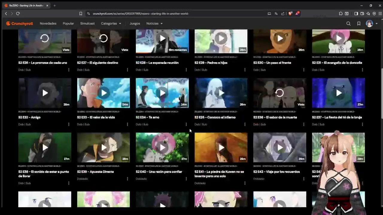The height and width of the screenshot is (215, 383).
Task: Click the Brave Shields lion icon
Action: (290, 13)
